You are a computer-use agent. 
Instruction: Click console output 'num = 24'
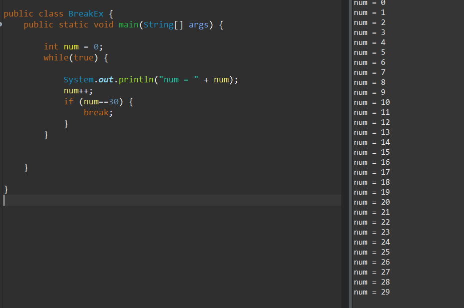click(x=372, y=243)
